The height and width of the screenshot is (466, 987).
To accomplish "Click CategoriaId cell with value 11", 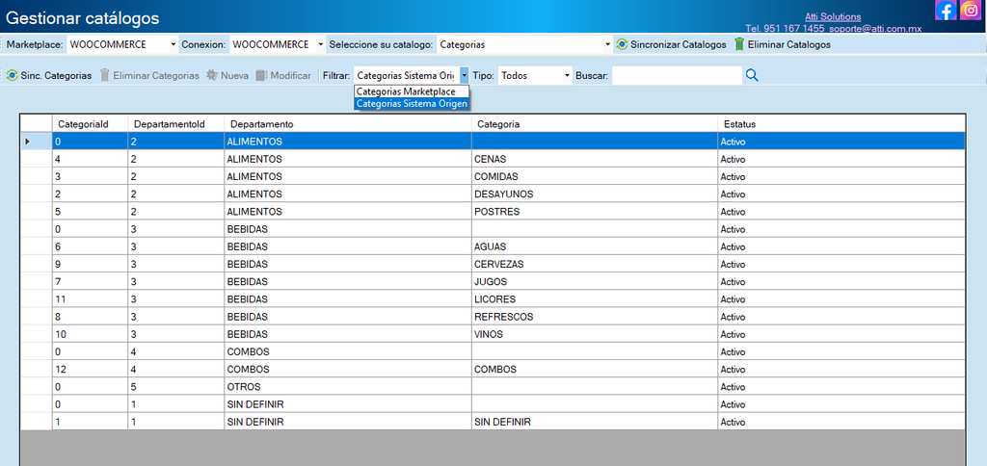I will [x=90, y=298].
